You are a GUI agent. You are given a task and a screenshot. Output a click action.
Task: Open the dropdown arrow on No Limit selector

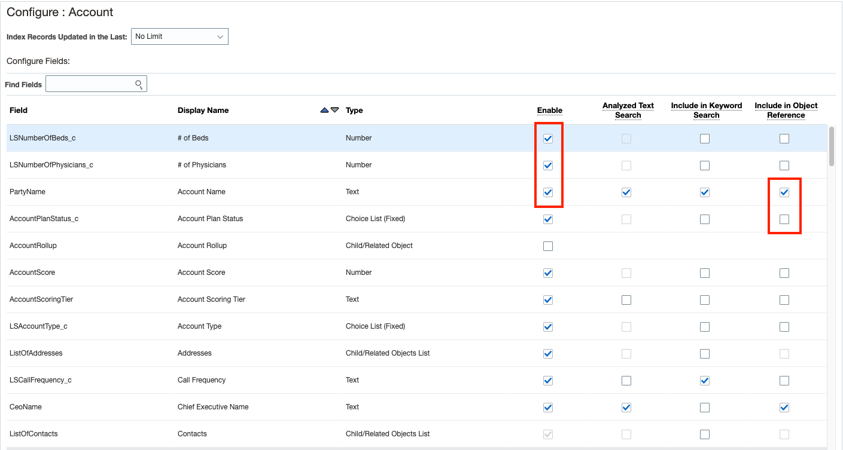pyautogui.click(x=220, y=36)
